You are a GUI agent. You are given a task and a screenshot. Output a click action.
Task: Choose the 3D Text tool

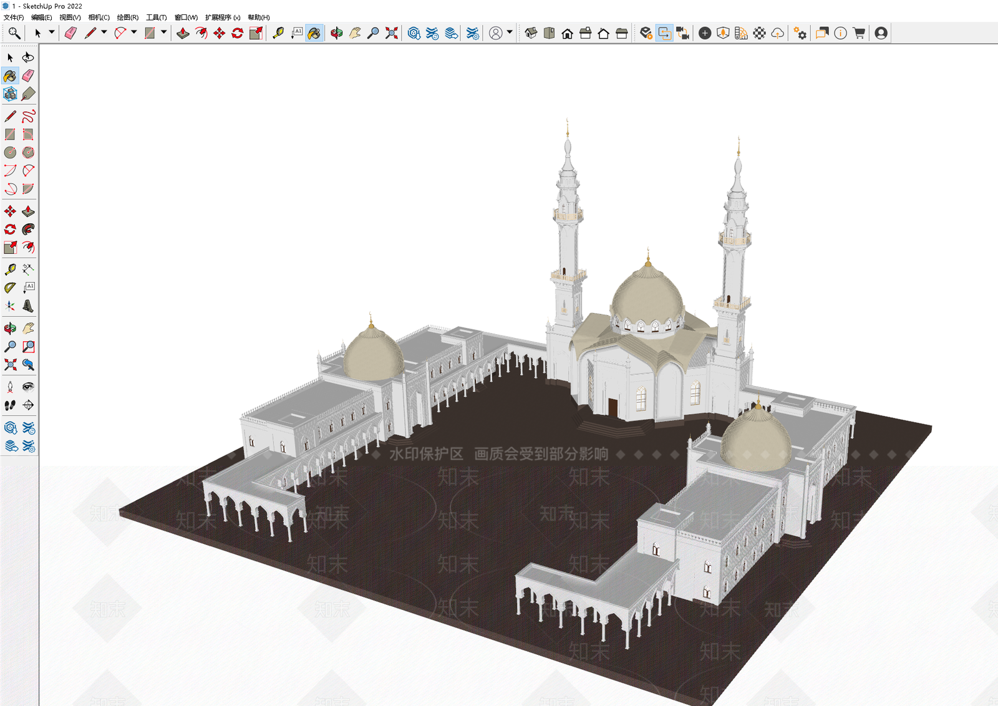click(x=28, y=306)
